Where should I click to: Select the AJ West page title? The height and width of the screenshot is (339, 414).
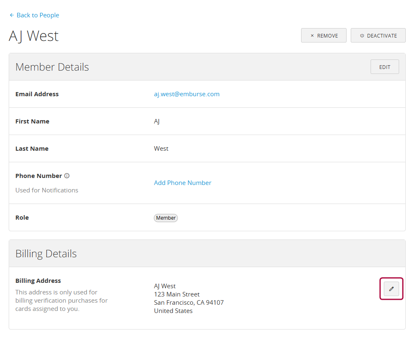pos(33,36)
